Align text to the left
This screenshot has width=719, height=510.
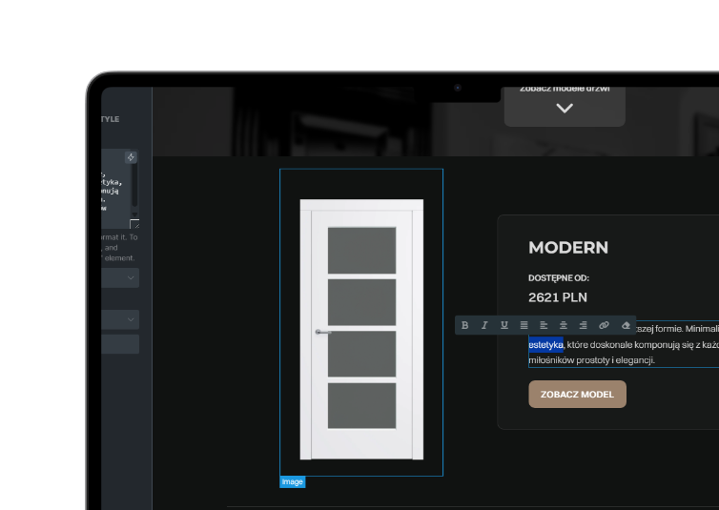544,325
